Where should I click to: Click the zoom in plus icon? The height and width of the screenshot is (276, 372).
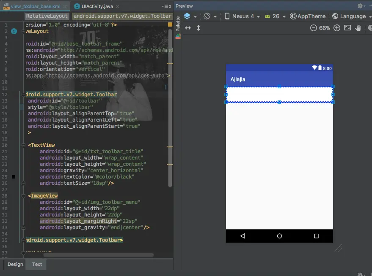[x=337, y=28]
